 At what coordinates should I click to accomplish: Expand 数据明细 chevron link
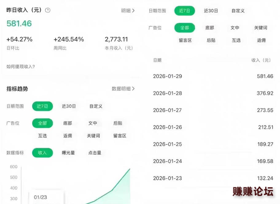pyautogui.click(x=123, y=89)
